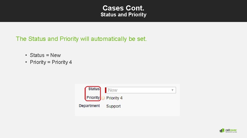
Task: Click the New text inside Status box
Action: tap(113, 90)
